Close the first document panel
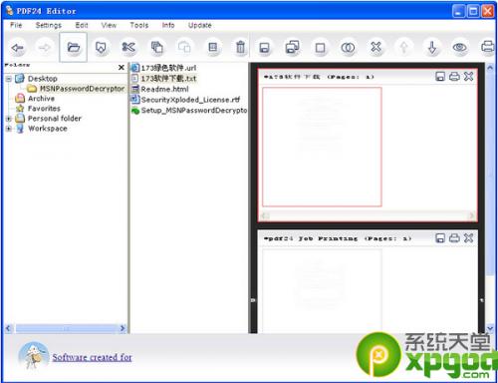 tap(468, 77)
